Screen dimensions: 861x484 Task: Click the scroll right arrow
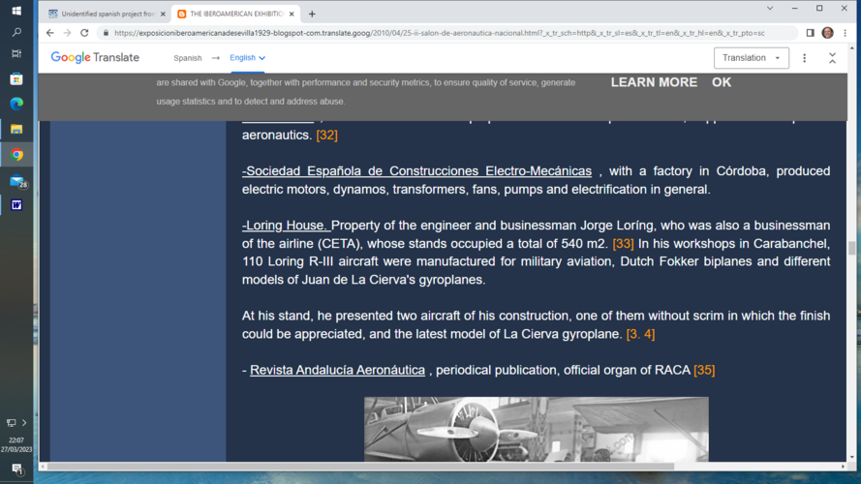(x=843, y=467)
